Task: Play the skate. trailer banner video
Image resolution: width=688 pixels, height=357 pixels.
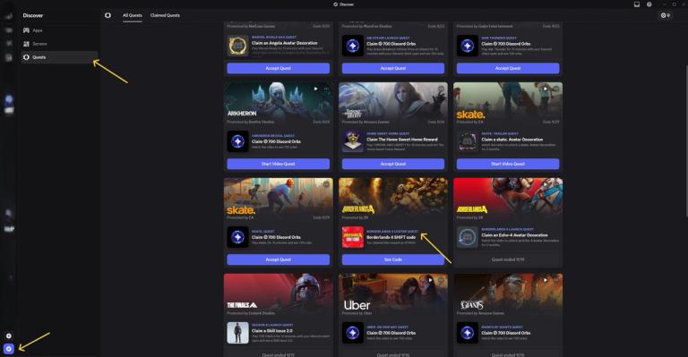Action: point(546,89)
